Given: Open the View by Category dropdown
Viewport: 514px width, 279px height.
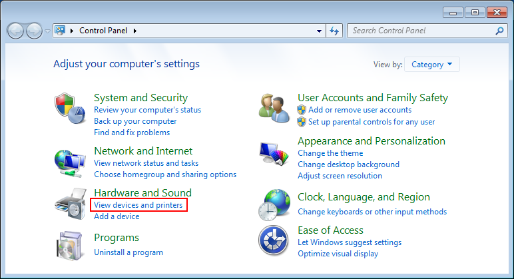Looking at the screenshot, I should (431, 65).
